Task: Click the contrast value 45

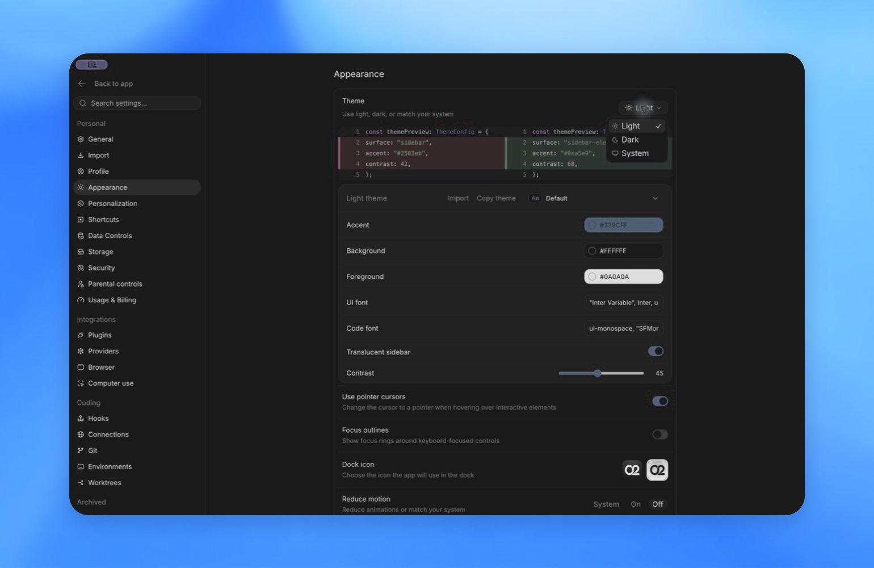Action: pos(659,373)
